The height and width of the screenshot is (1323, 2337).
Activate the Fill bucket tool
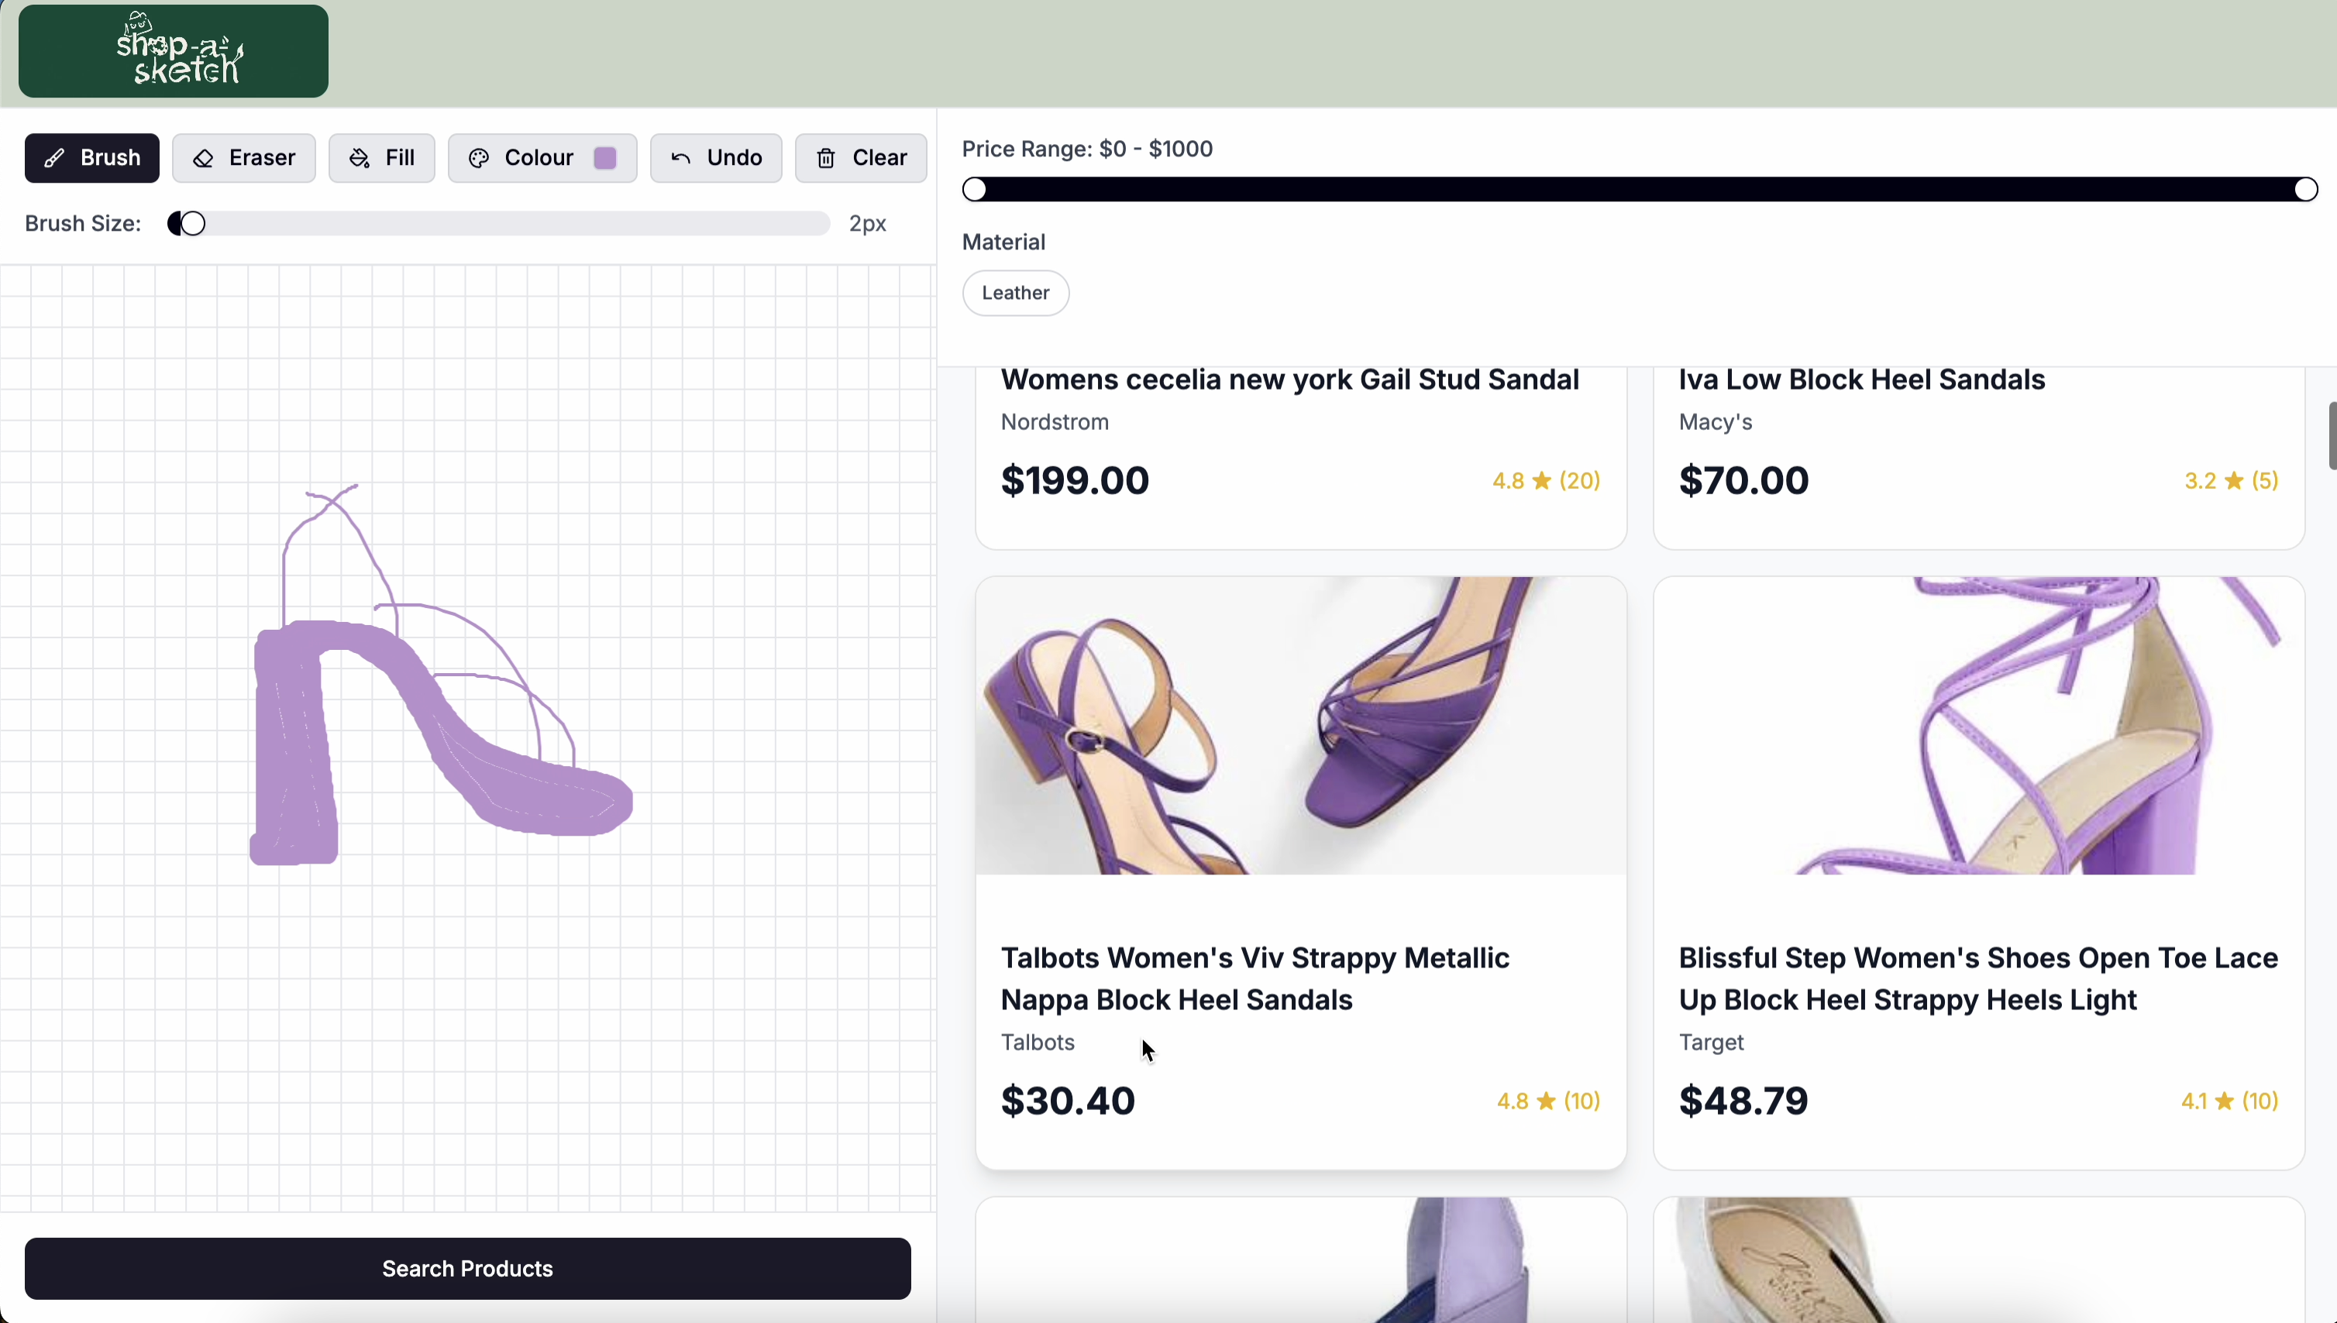[x=382, y=158]
